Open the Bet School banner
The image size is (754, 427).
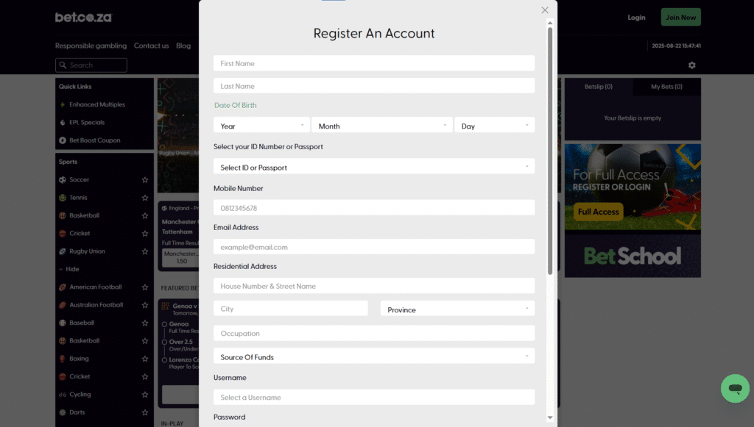click(x=633, y=256)
